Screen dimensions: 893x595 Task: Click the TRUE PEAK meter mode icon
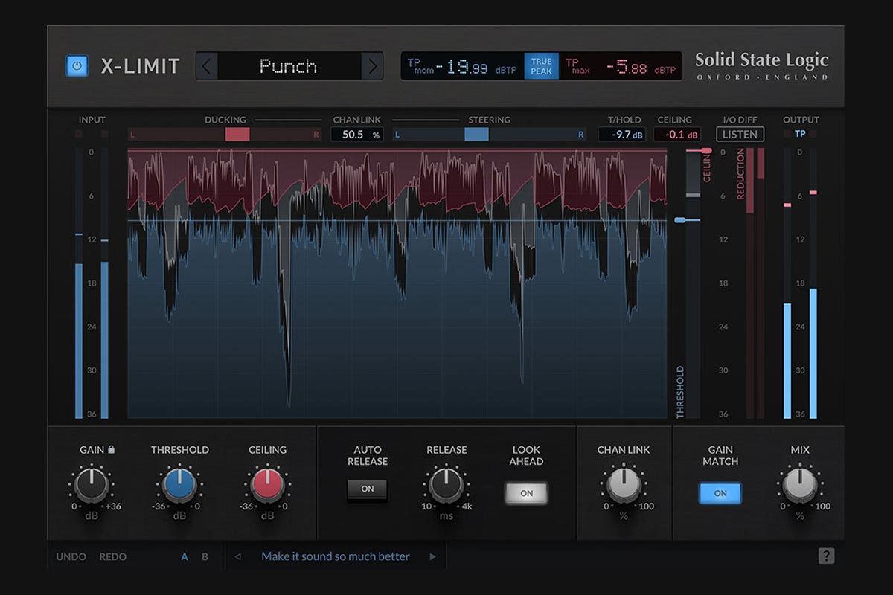pyautogui.click(x=541, y=65)
